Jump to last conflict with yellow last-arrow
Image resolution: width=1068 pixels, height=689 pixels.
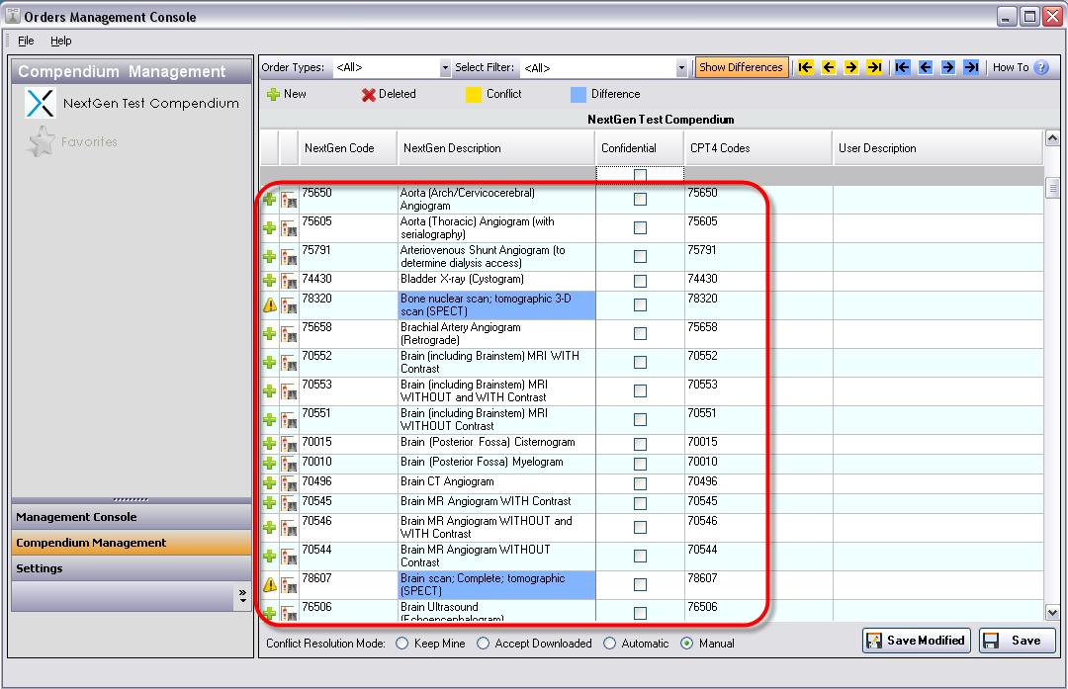(874, 67)
